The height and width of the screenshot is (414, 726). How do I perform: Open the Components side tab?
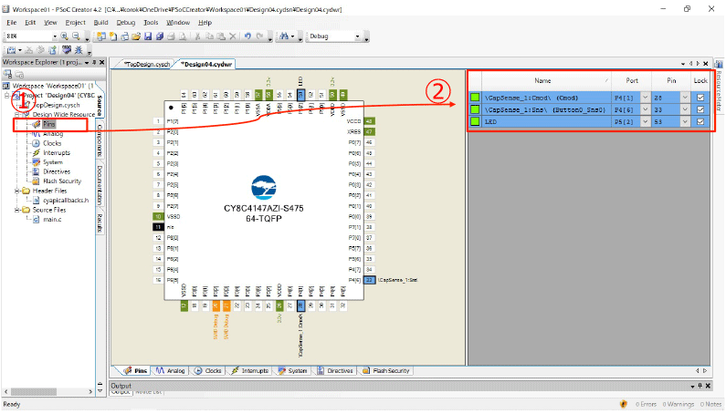click(100, 140)
